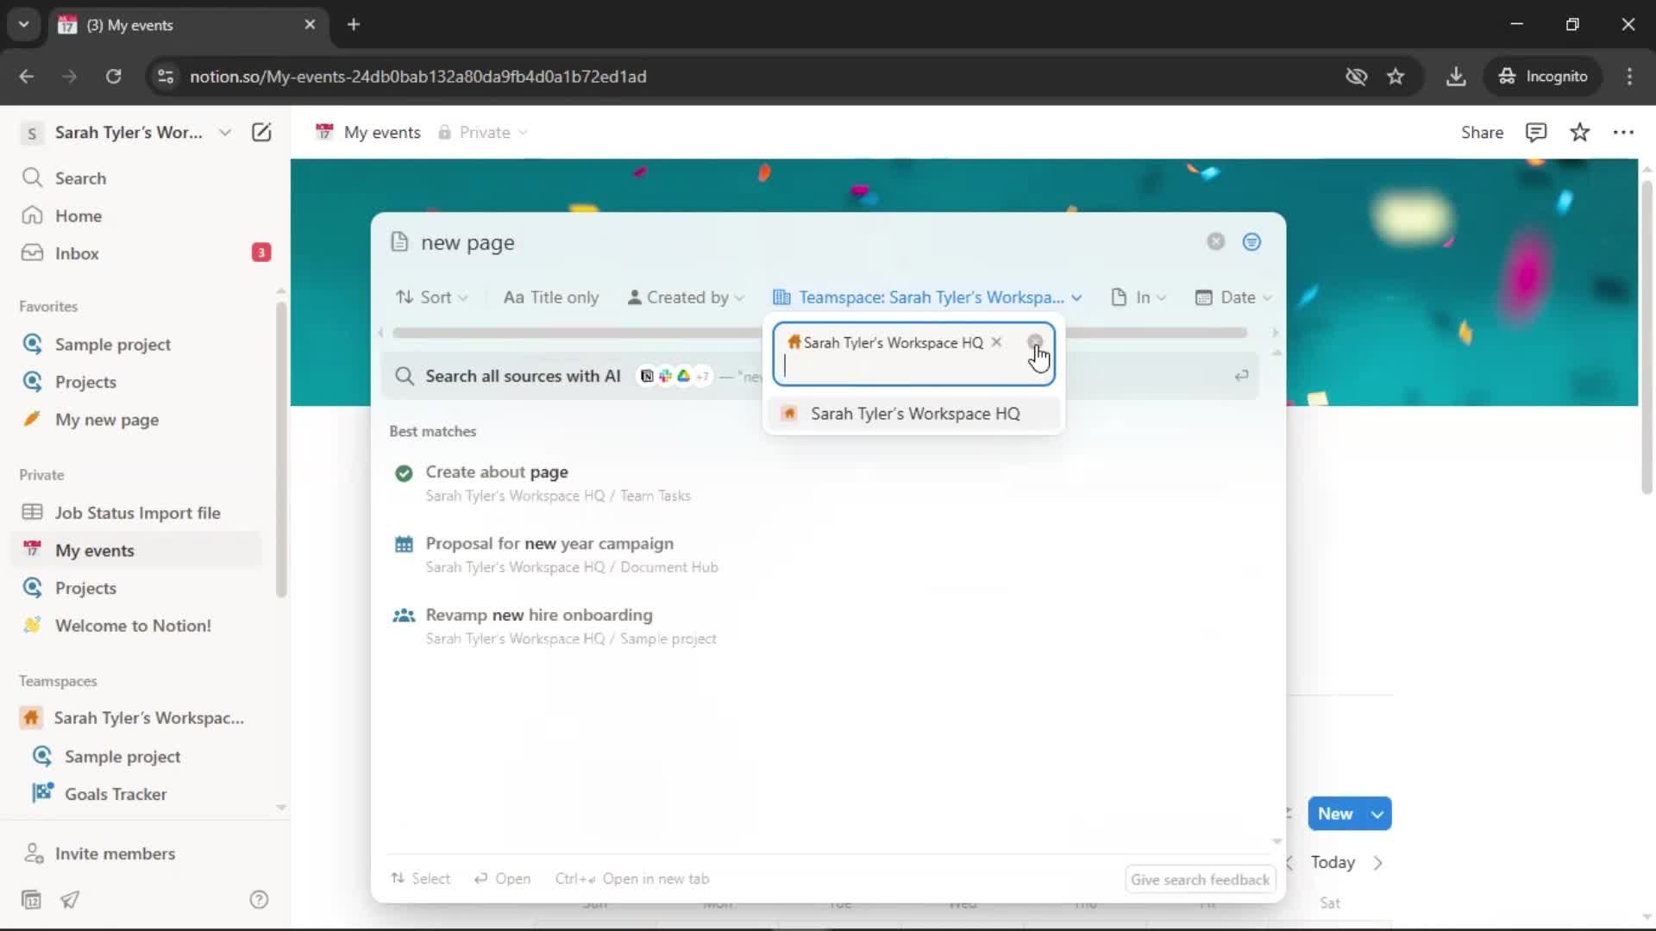Viewport: 1656px width, 931px height.
Task: Favorite this page with star icon
Action: pyautogui.click(x=1579, y=132)
